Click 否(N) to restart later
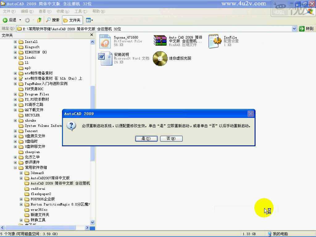This screenshot has width=316, height=237. pyautogui.click(x=171, y=139)
